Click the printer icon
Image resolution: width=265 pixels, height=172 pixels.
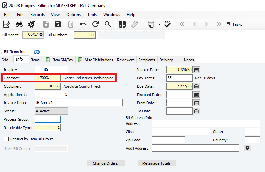(x=151, y=24)
